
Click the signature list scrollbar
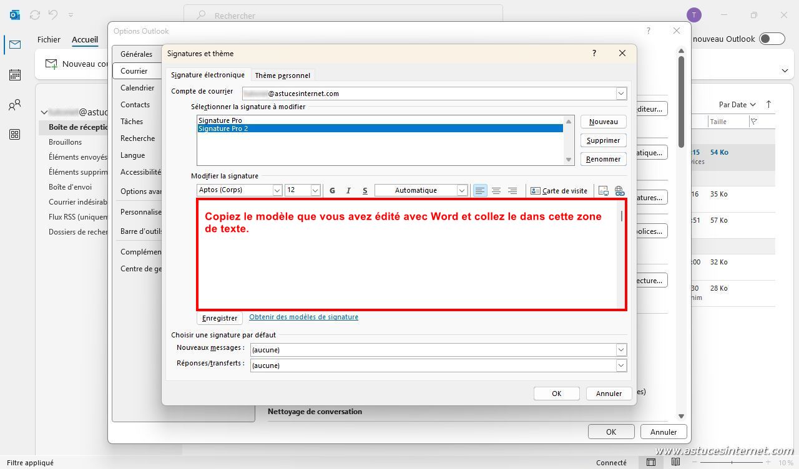point(569,140)
